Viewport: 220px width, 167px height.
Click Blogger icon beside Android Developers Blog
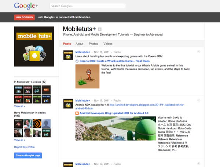(x=77, y=113)
